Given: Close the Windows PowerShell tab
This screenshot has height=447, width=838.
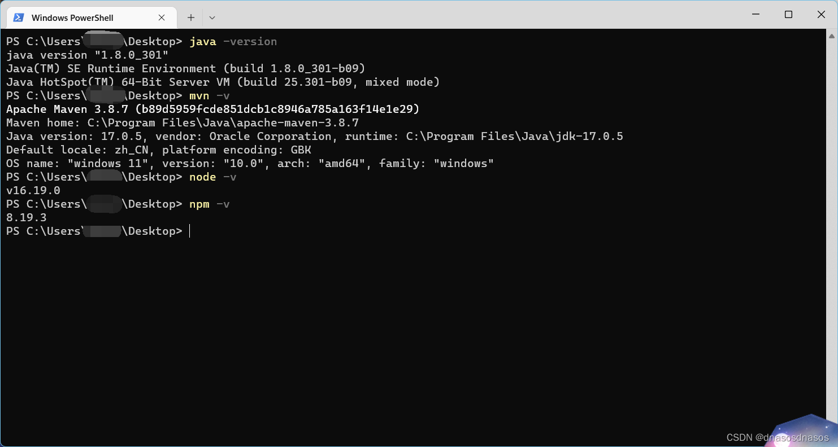Looking at the screenshot, I should [x=162, y=17].
